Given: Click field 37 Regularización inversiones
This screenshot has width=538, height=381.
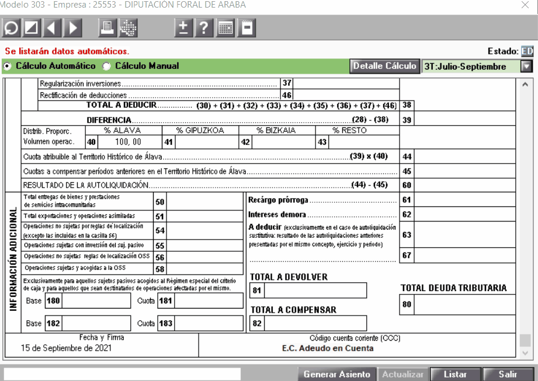Looking at the screenshot, I should pos(346,84).
